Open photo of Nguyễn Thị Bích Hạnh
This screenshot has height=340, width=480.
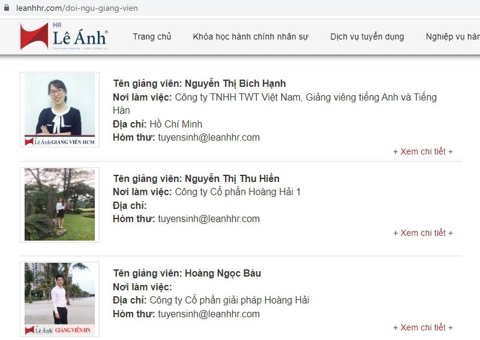[x=59, y=110]
